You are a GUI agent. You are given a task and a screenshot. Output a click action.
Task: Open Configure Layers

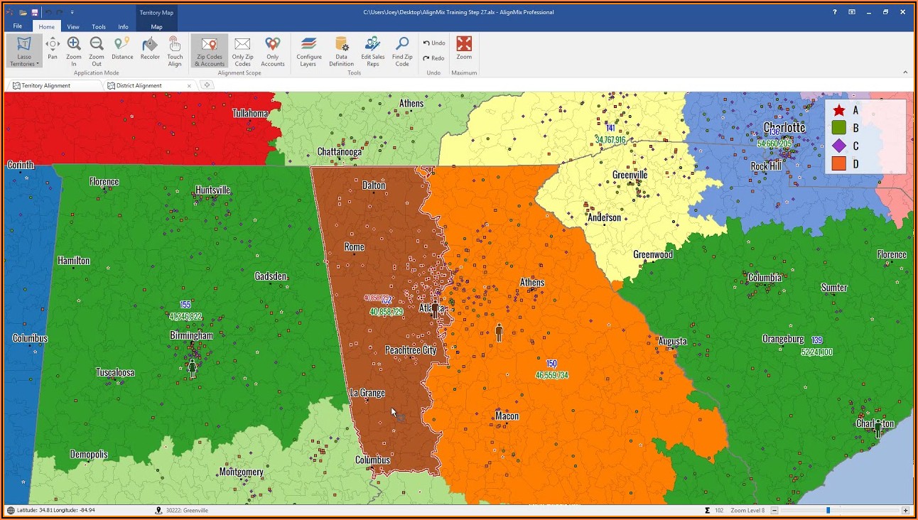pos(309,50)
